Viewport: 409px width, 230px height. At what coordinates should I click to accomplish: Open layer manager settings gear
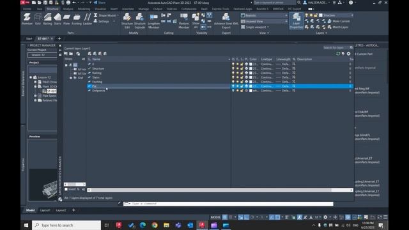(x=349, y=54)
